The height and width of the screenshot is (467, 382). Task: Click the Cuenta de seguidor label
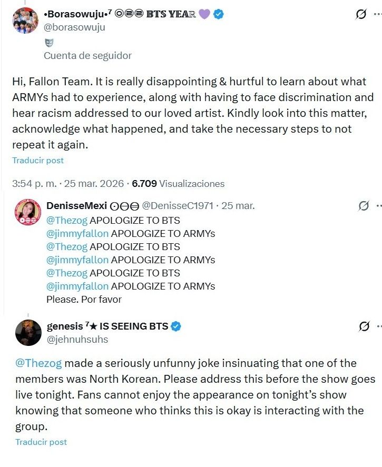(87, 55)
